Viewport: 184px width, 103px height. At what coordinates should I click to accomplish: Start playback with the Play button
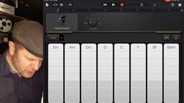[x=114, y=5]
